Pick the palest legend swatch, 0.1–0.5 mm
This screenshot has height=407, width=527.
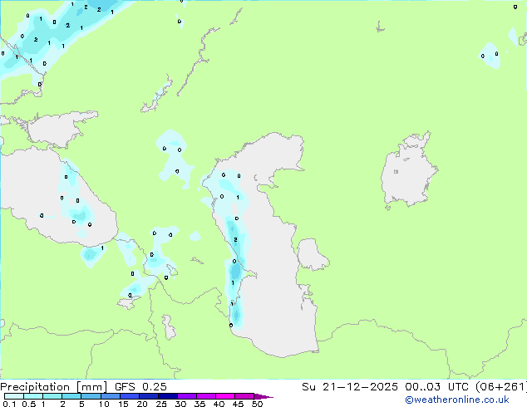coord(14,396)
